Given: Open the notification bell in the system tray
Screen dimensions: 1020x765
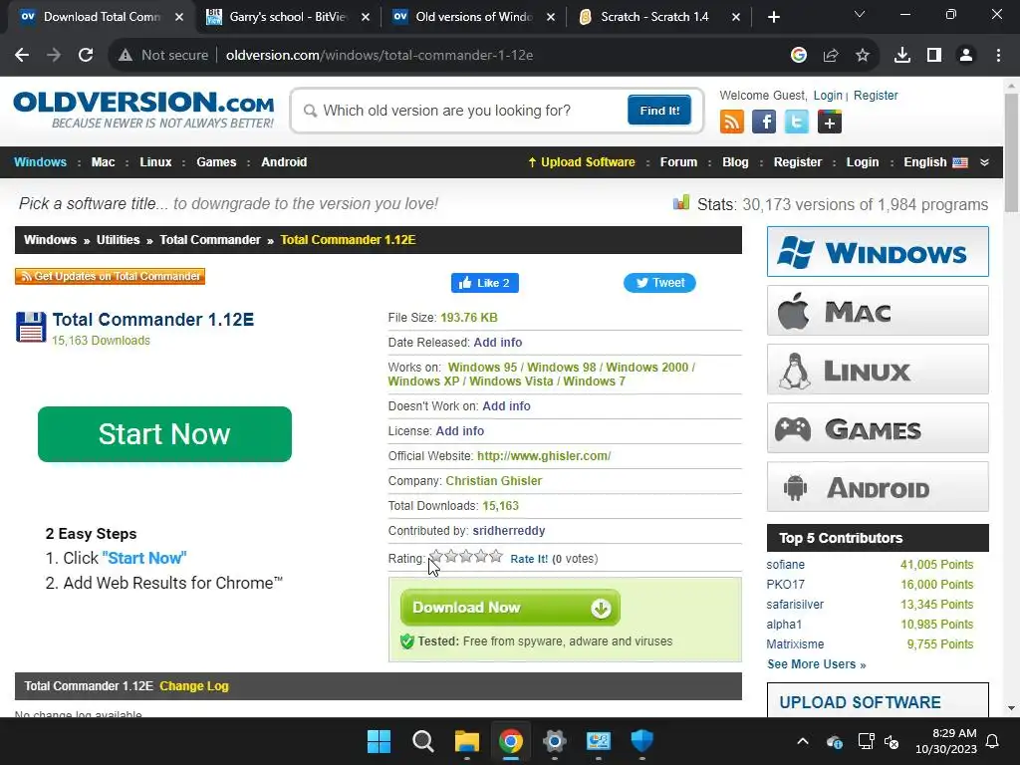Looking at the screenshot, I should tap(993, 741).
